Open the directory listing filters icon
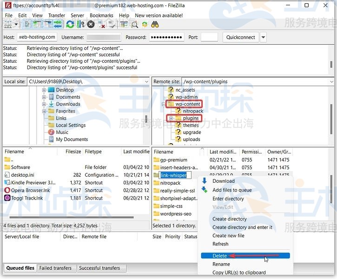The height and width of the screenshot is (279, 337). click(x=124, y=24)
